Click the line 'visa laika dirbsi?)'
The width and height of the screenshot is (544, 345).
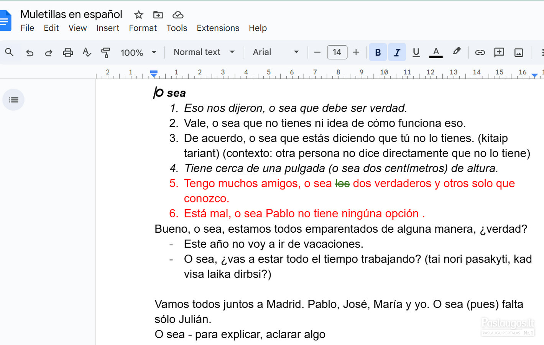(228, 274)
